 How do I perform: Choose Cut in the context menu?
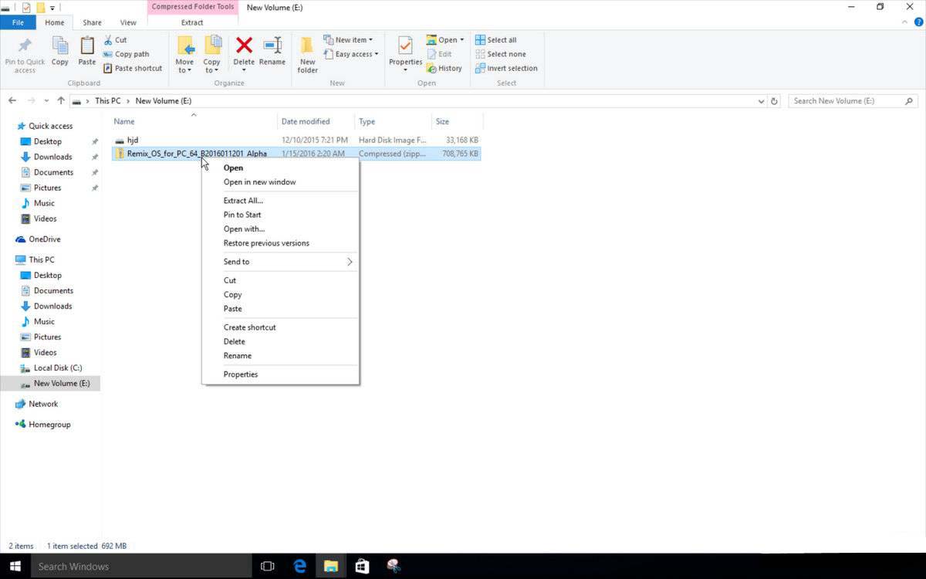[x=280, y=280]
